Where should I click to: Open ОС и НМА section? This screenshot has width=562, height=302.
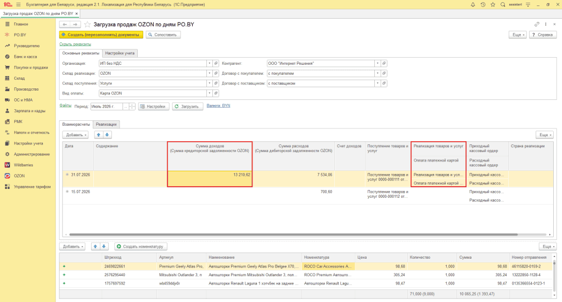(x=23, y=100)
